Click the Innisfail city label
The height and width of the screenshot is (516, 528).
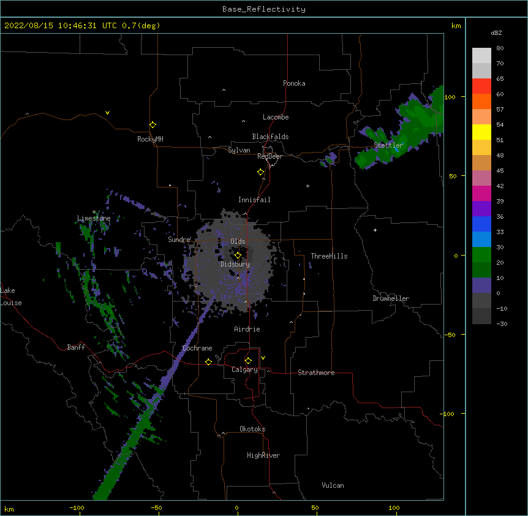point(254,200)
